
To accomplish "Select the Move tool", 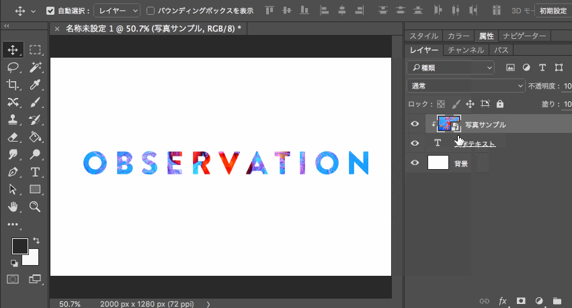I will [13, 50].
